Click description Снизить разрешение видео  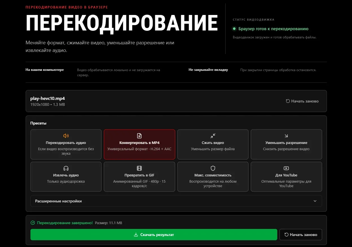click(x=286, y=149)
